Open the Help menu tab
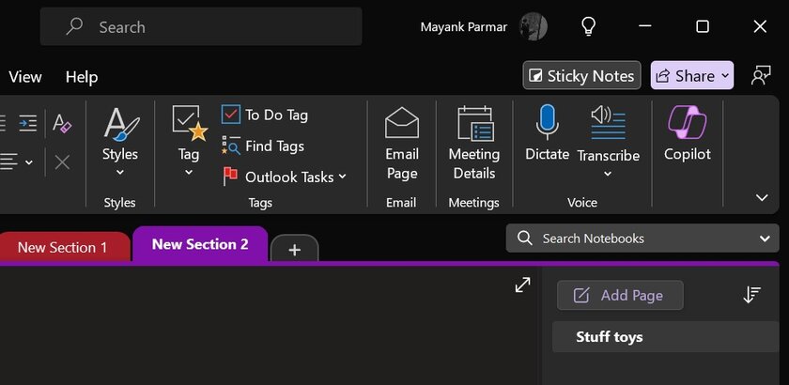This screenshot has width=789, height=385. point(82,77)
